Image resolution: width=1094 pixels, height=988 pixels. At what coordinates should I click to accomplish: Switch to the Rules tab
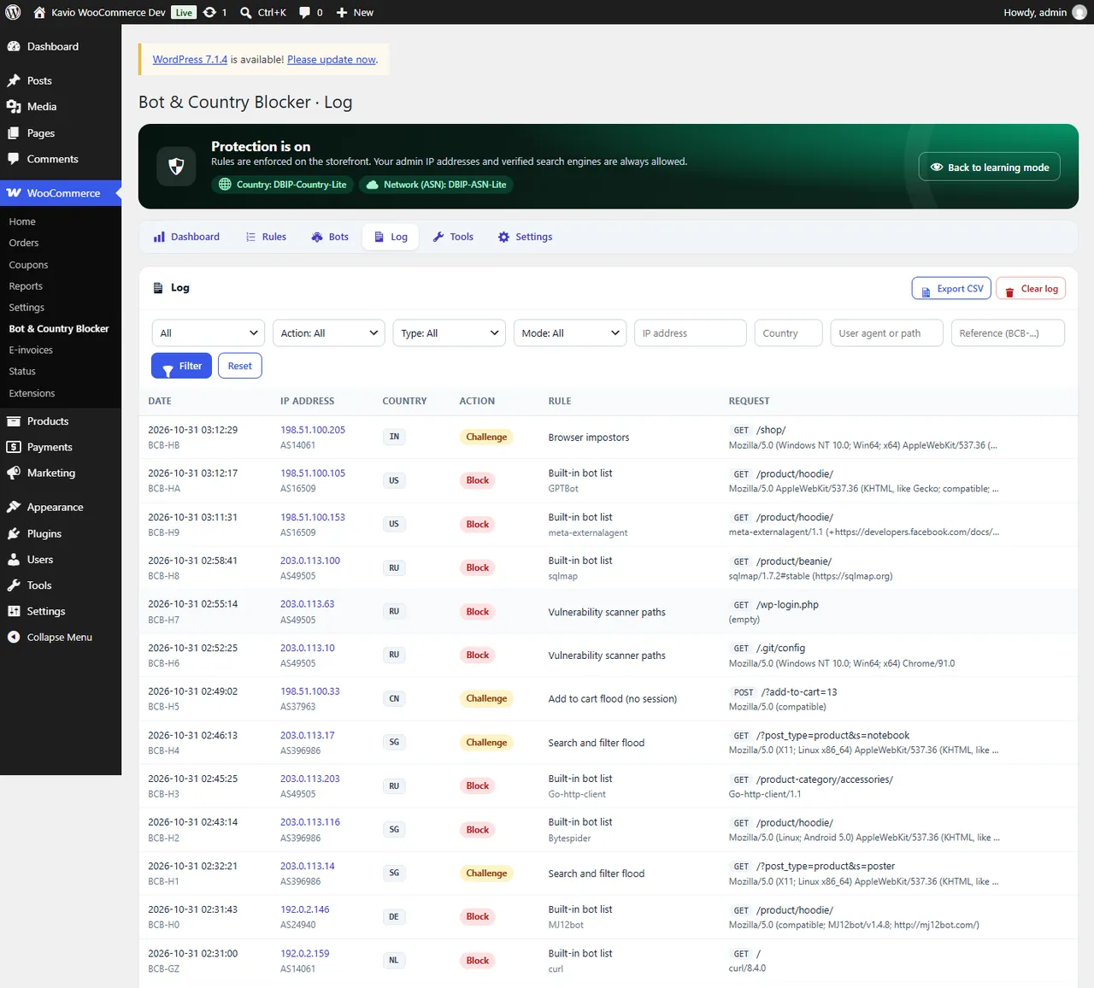pos(266,237)
